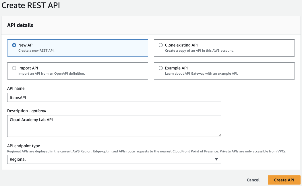Select the New API option

pyautogui.click(x=14, y=45)
